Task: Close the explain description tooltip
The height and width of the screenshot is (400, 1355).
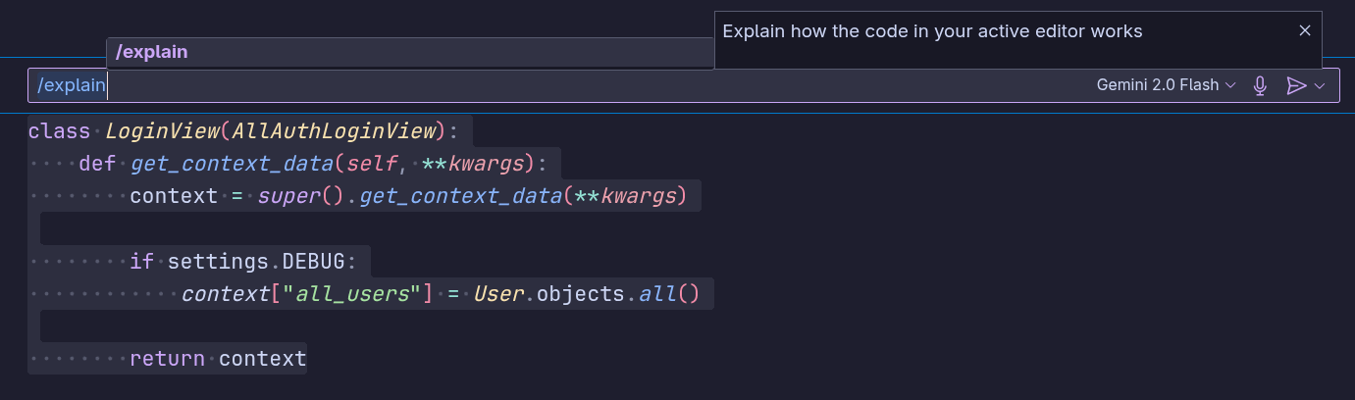Action: click(1305, 30)
